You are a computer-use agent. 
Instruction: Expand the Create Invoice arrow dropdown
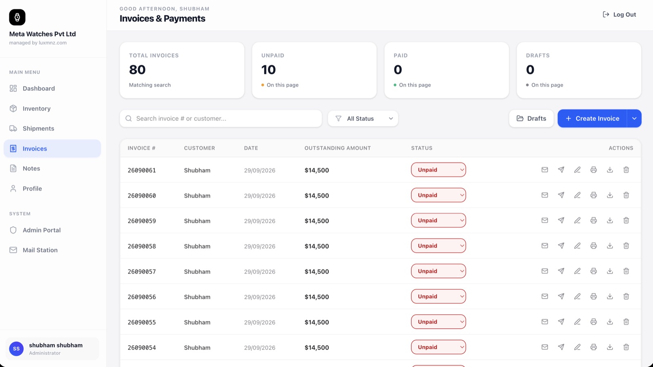click(x=634, y=118)
